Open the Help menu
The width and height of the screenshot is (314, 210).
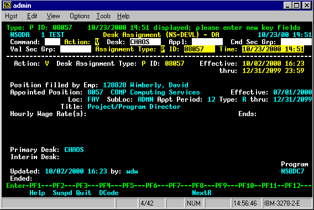pos(123,16)
